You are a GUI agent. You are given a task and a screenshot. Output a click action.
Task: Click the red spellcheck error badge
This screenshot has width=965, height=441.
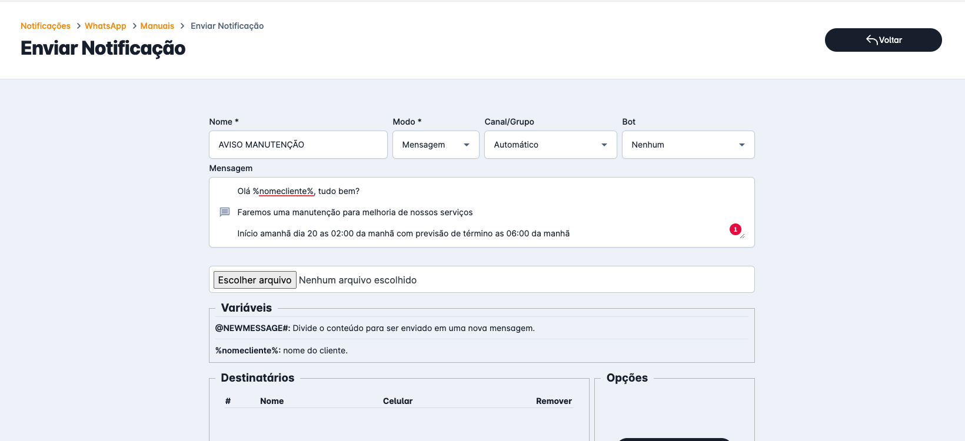[736, 229]
